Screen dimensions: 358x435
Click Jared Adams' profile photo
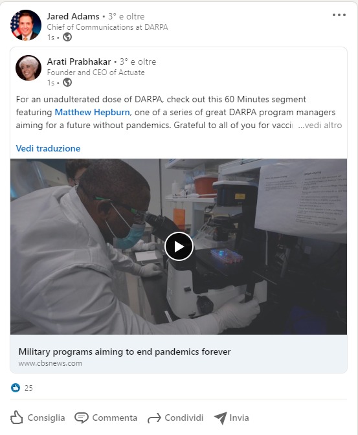coord(25,25)
